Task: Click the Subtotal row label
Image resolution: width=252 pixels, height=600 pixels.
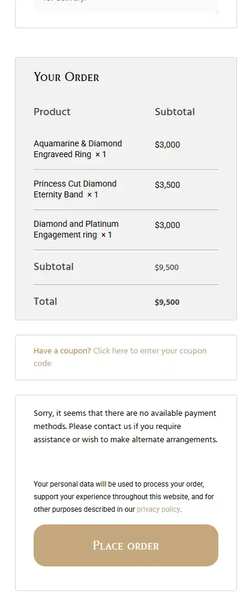Action: pos(53,267)
